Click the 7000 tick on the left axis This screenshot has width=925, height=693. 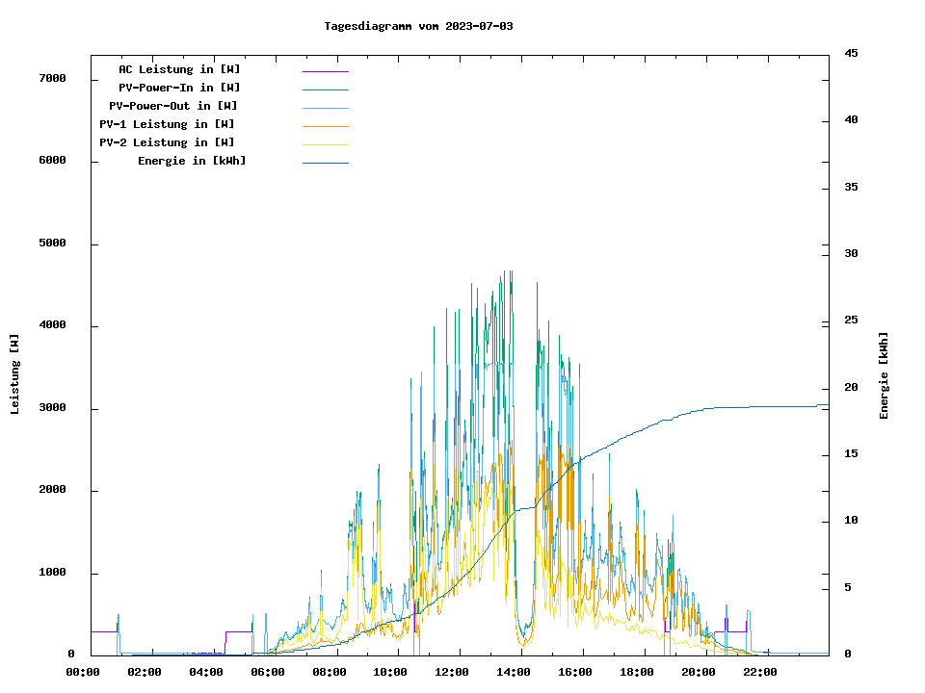point(52,78)
